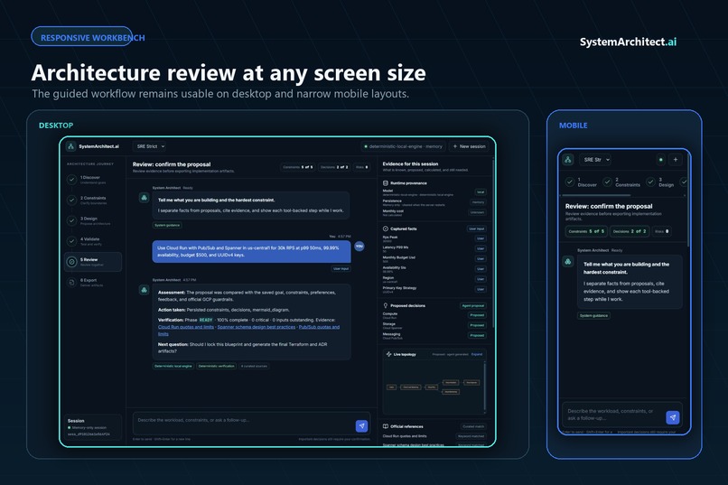Click the green status dot button in mobile view
Viewport: 728px width, 485px height.
click(660, 160)
